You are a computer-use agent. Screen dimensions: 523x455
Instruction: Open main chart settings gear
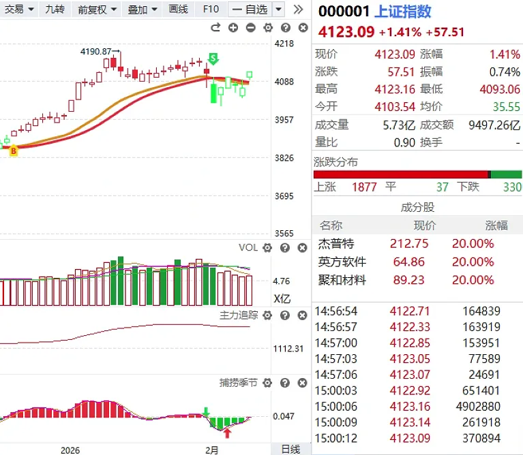268,28
